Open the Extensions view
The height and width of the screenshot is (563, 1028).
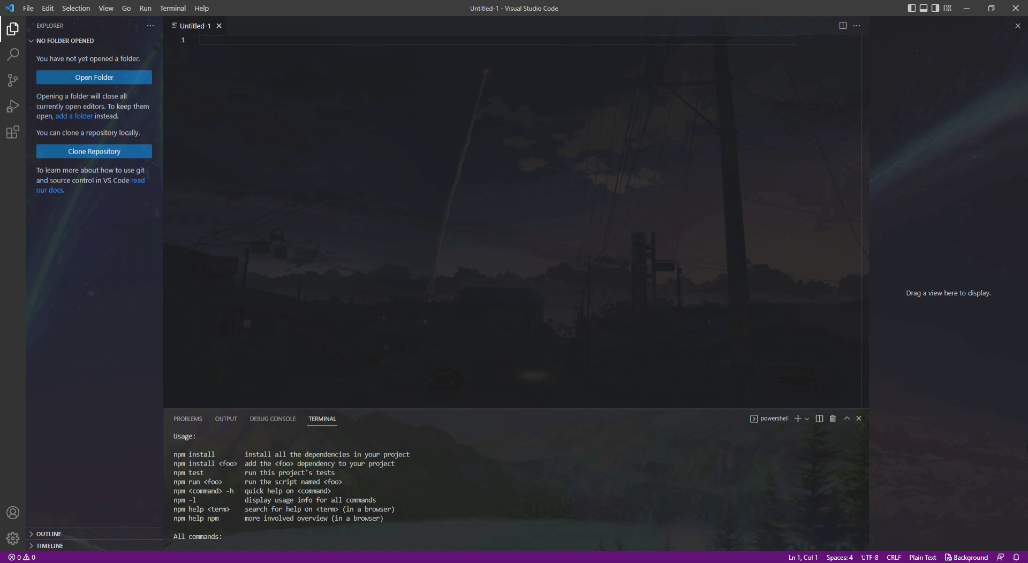click(13, 132)
